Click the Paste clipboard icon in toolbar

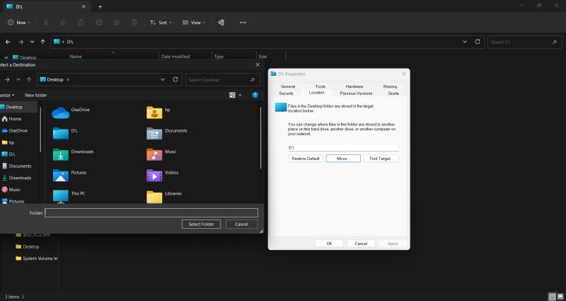(x=81, y=23)
